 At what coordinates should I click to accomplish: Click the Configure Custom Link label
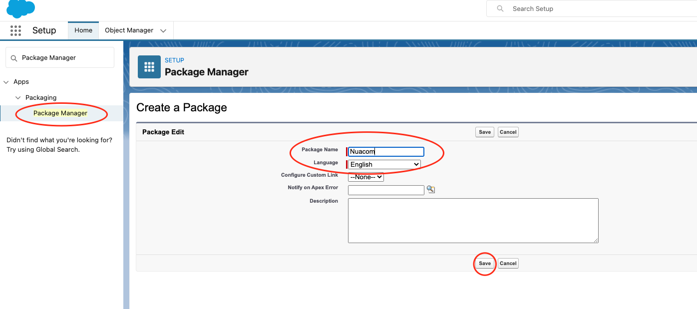310,175
